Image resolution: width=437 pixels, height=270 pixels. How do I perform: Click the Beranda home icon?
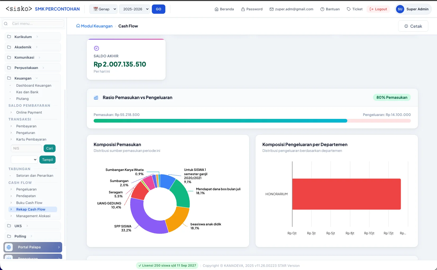216,9
